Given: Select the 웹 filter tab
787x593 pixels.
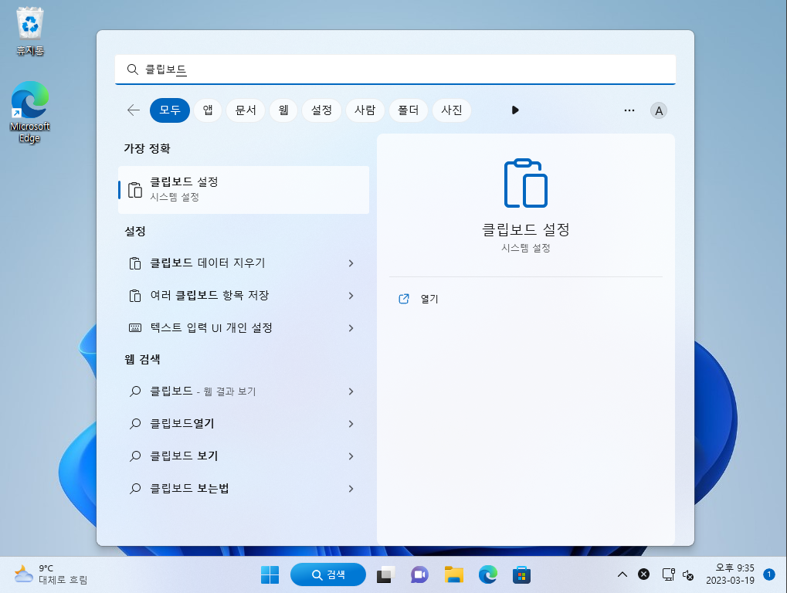Looking at the screenshot, I should (283, 110).
